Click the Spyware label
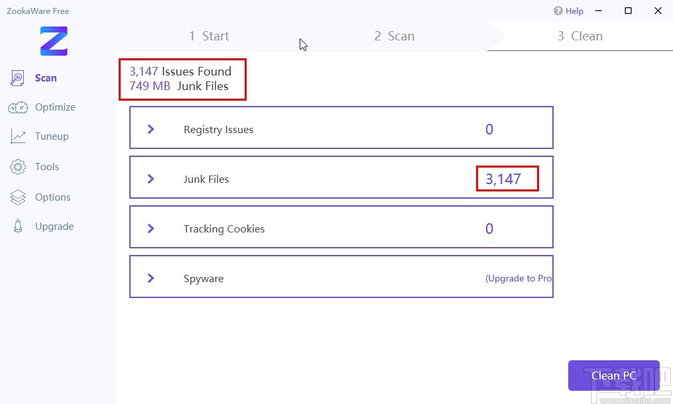 (204, 279)
